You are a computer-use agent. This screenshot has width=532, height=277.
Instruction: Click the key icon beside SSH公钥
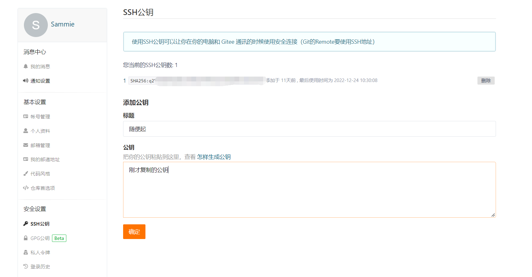26,224
